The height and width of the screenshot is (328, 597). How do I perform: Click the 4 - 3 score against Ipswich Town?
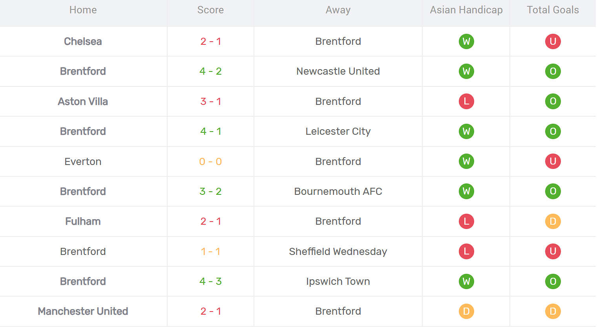[210, 281]
